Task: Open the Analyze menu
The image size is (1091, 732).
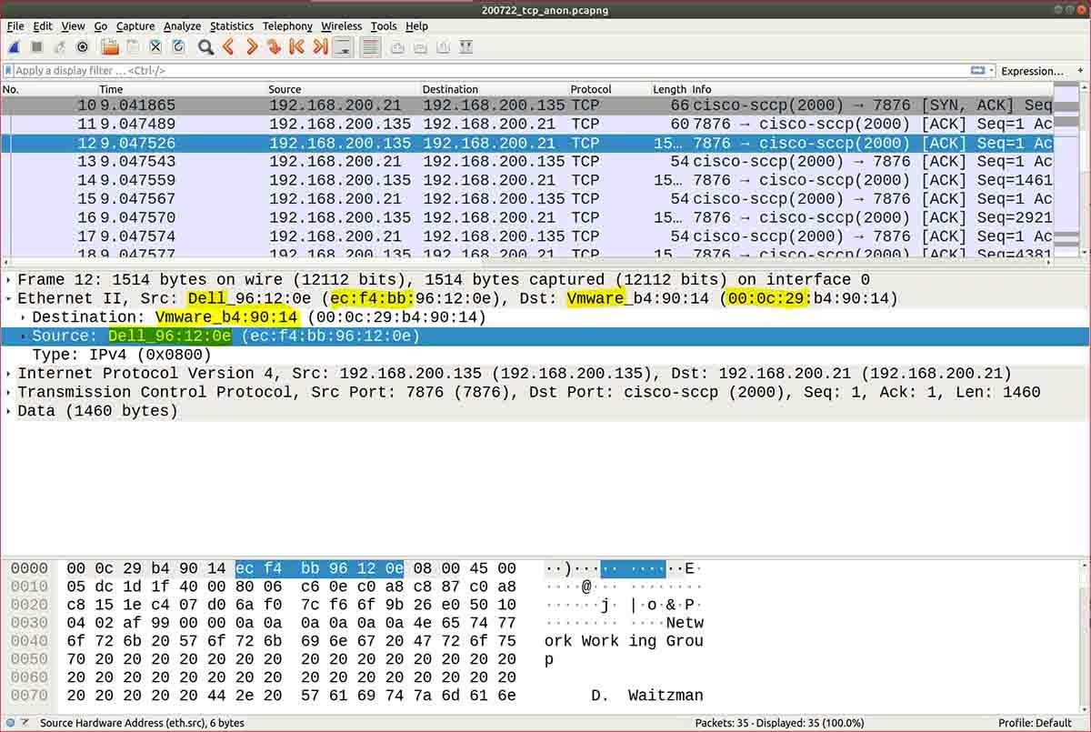Action: click(x=182, y=26)
